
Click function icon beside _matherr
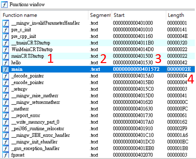pos(6,109)
